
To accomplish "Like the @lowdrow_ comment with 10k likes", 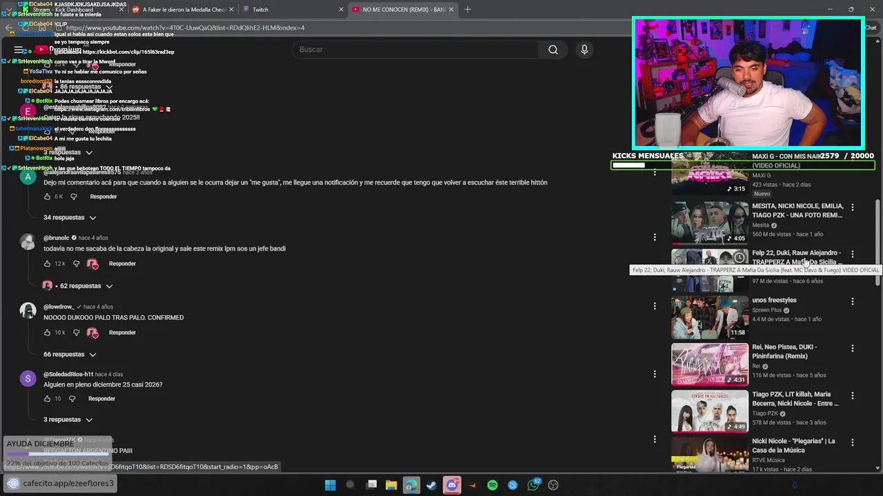I will (48, 333).
